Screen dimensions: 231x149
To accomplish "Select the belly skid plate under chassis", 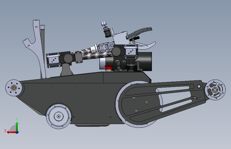I will coord(92,125).
